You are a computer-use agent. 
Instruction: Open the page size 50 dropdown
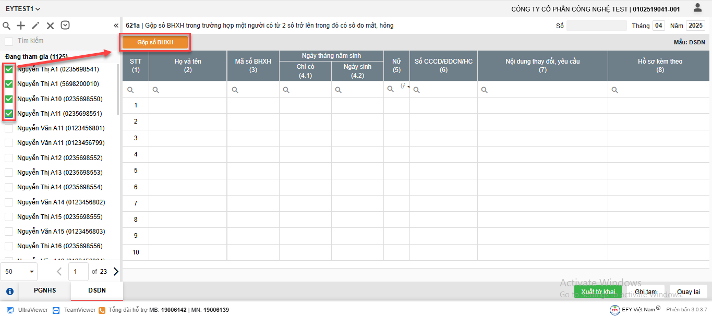pos(19,272)
